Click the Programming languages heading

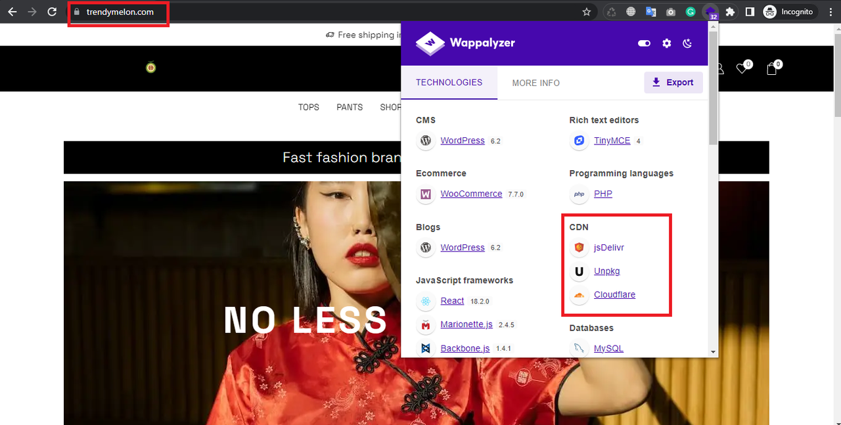click(621, 173)
